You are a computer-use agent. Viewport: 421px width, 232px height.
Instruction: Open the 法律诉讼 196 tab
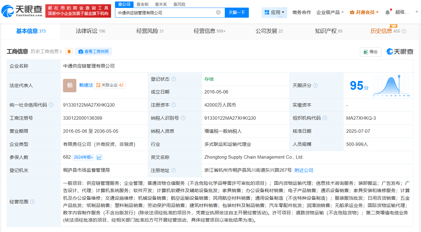click(90, 31)
